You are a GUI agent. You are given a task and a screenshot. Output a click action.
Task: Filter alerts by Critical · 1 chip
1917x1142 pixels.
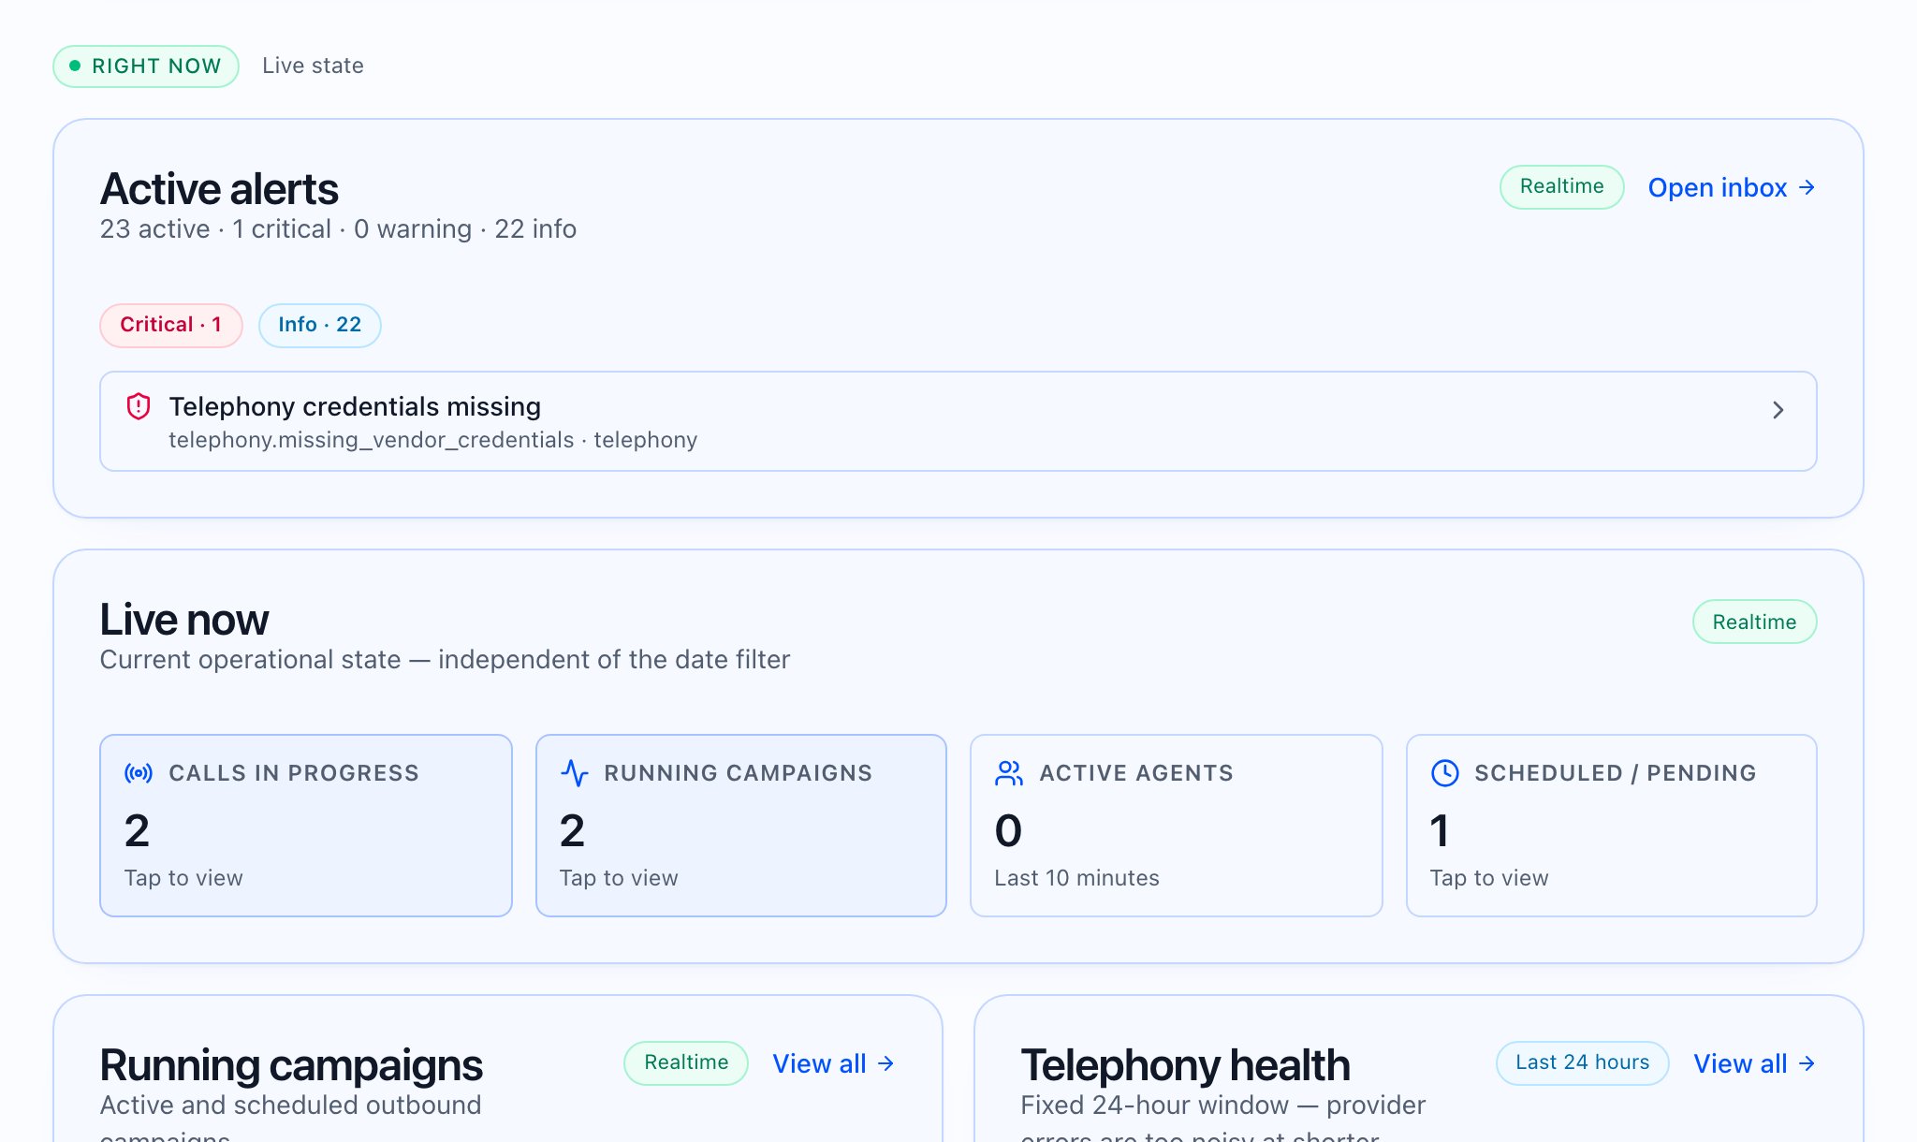click(171, 325)
